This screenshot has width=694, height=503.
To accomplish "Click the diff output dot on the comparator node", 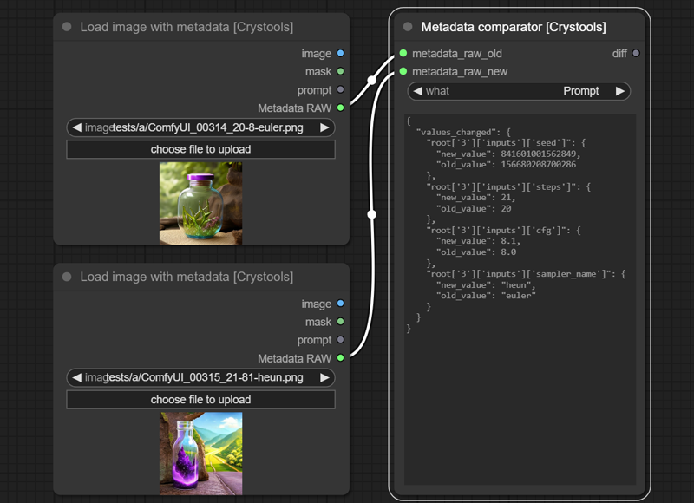I will pyautogui.click(x=636, y=53).
